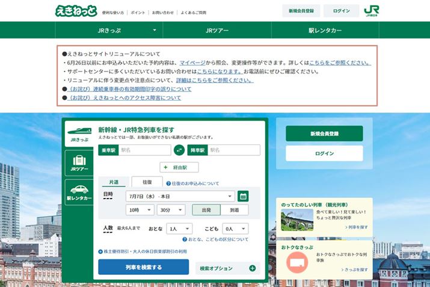This screenshot has width=430, height=287.
Task: Click the 乗車駅 station name input field
Action: tap(144, 150)
